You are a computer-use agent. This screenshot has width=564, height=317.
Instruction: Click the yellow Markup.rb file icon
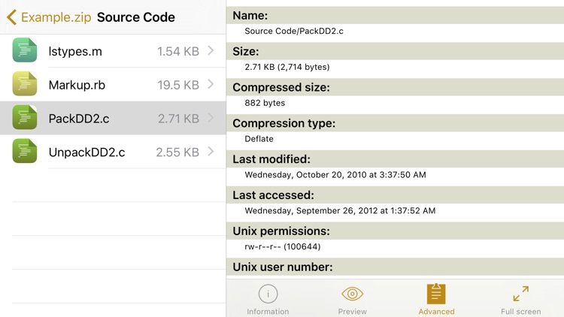25,84
